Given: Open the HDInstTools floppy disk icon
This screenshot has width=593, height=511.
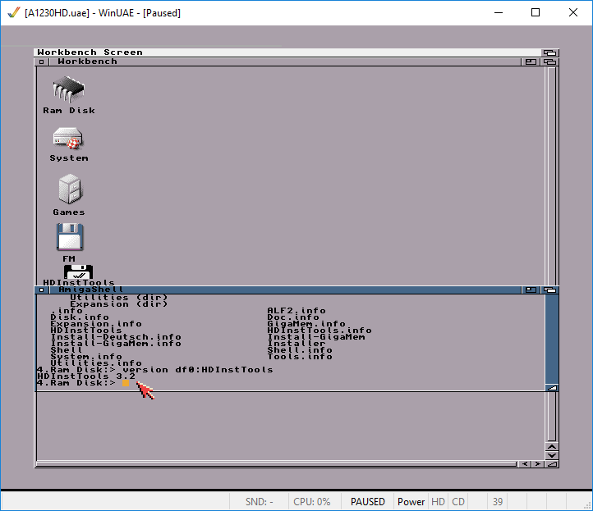Looking at the screenshot, I should coord(78,271).
